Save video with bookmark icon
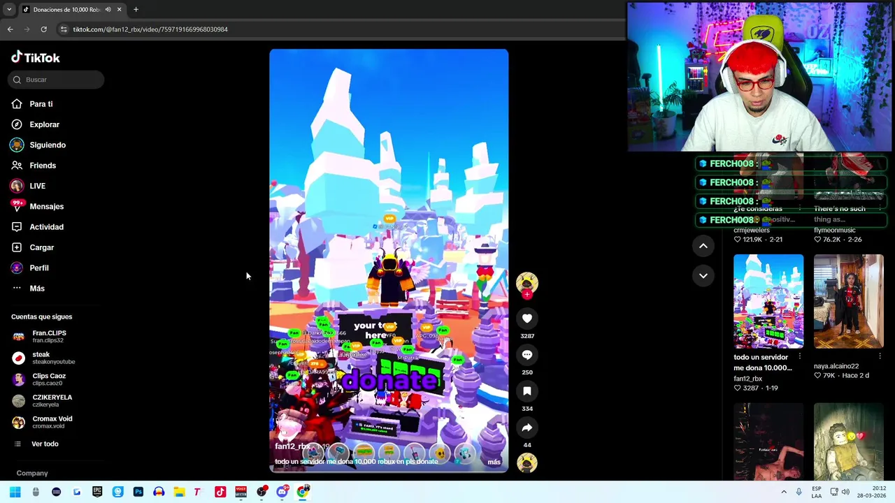 (527, 391)
